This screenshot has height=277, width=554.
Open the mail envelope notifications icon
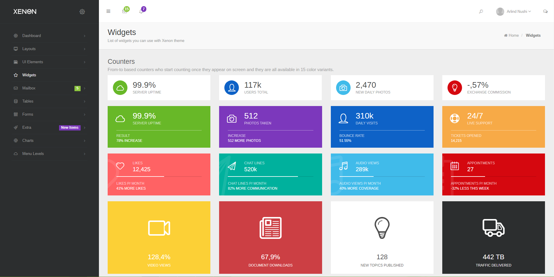125,11
